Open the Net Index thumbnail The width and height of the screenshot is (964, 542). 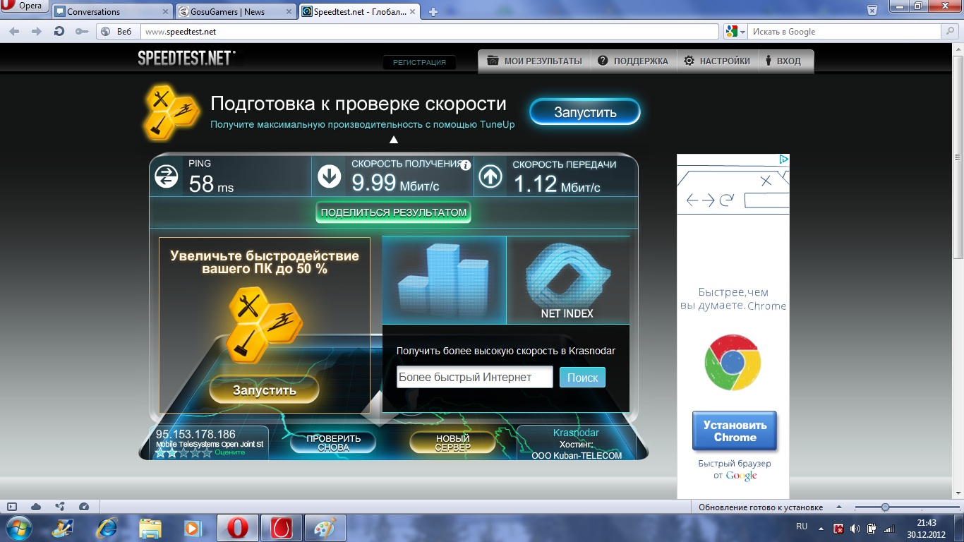(567, 279)
